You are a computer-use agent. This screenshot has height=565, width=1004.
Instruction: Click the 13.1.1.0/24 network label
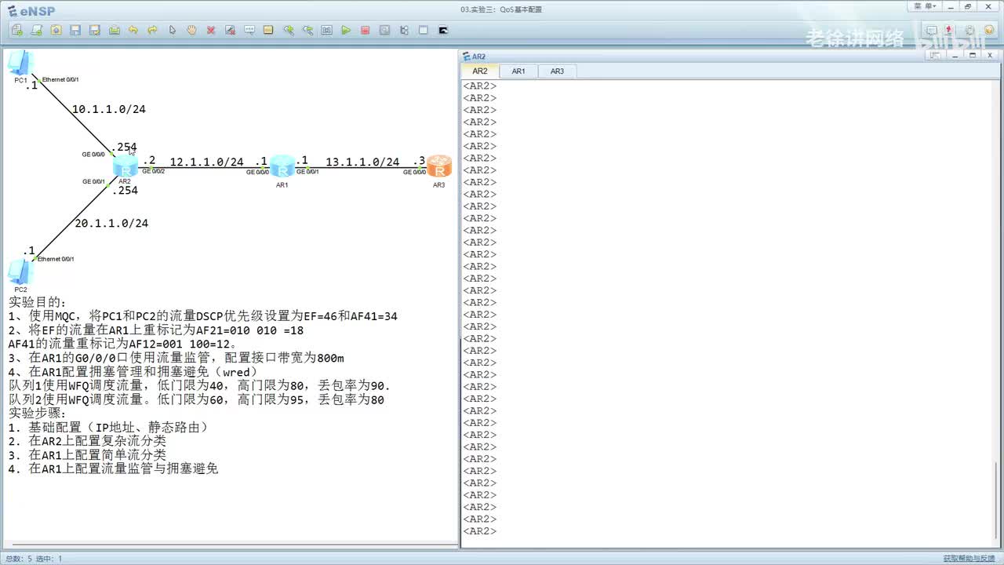click(x=362, y=162)
